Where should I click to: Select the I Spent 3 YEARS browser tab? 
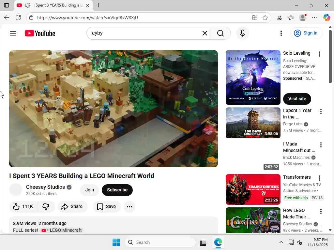pos(53,5)
